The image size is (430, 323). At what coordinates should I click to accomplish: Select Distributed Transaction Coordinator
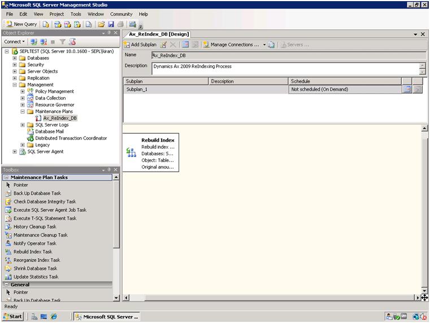pos(71,138)
